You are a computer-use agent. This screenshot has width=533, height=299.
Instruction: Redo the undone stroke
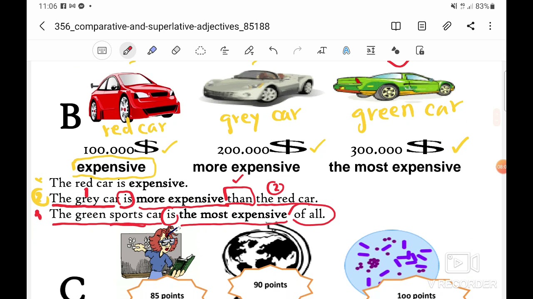(297, 51)
